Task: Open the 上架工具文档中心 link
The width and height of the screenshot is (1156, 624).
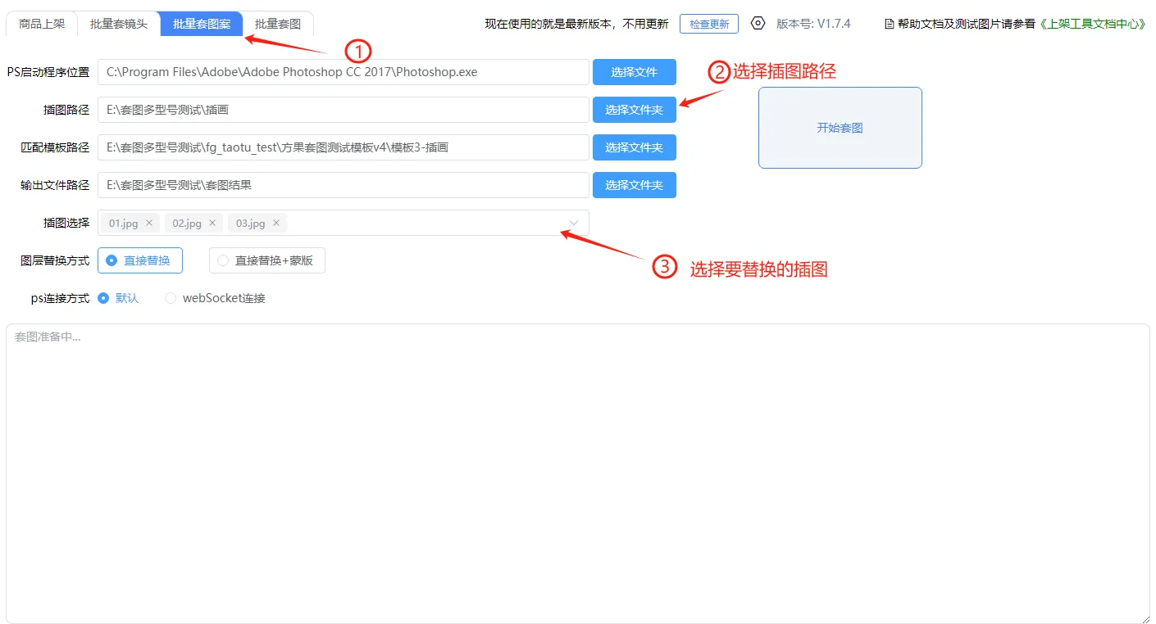Action: pos(1093,24)
